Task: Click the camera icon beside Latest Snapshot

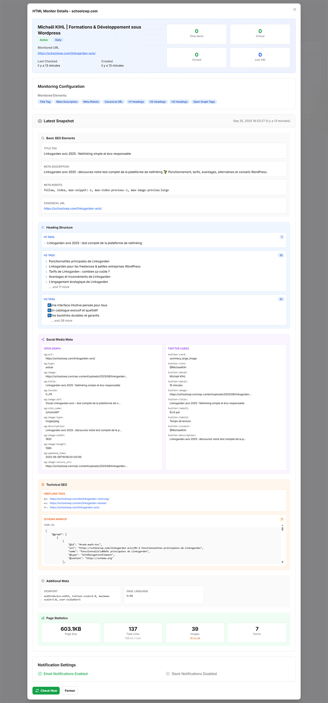Action: (40, 121)
